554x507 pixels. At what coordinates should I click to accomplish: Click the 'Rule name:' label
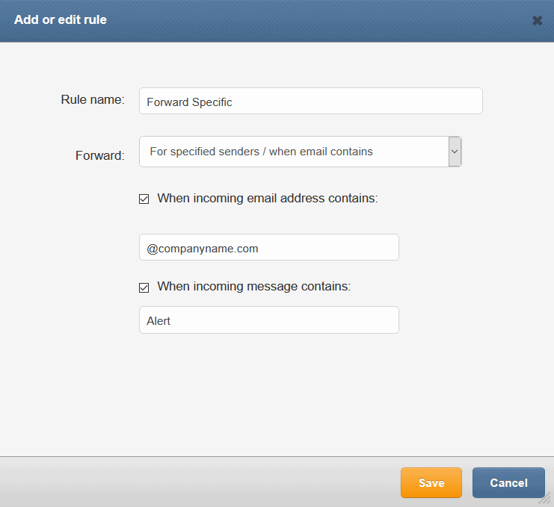click(93, 100)
